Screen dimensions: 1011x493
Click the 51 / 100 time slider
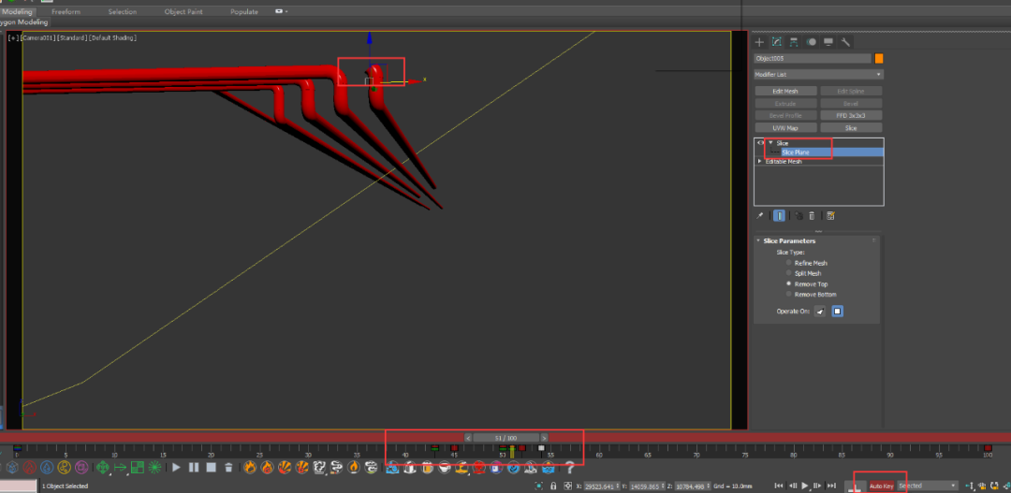click(506, 438)
